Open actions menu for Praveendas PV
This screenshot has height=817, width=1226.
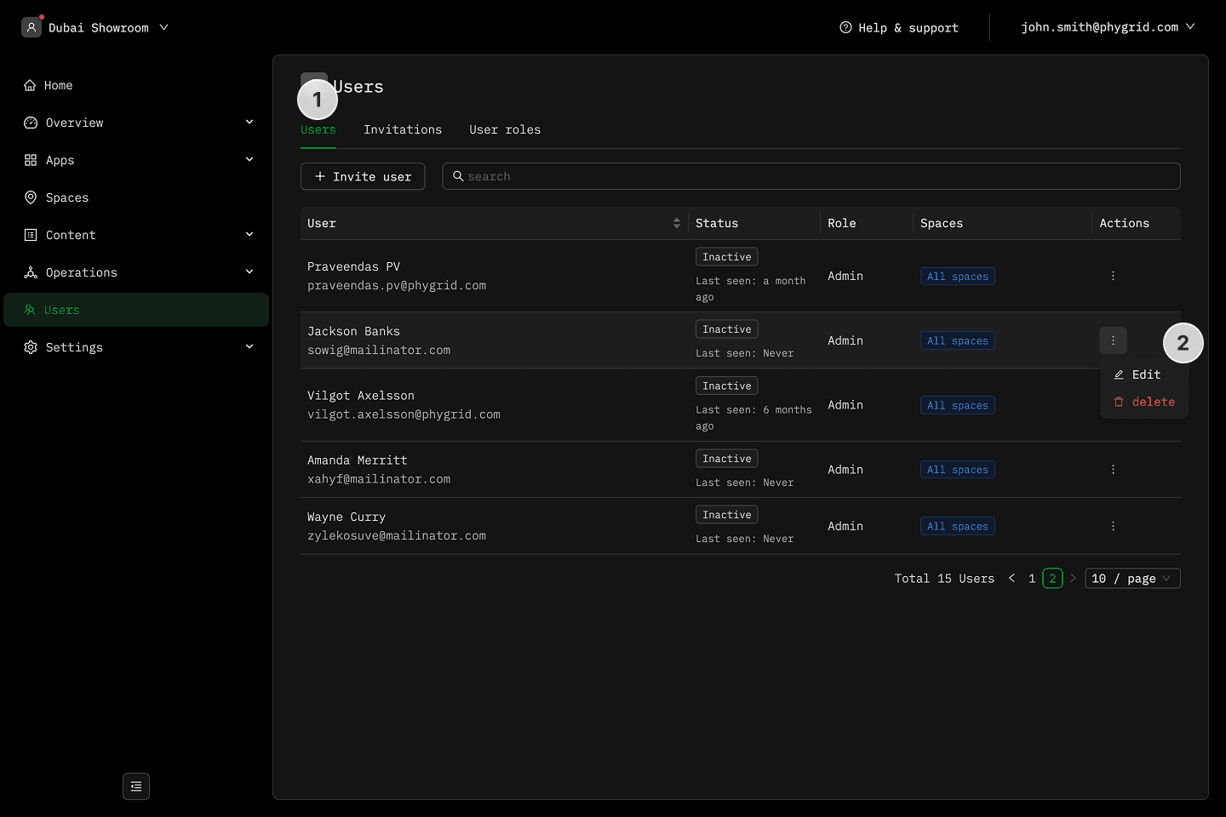click(x=1113, y=276)
